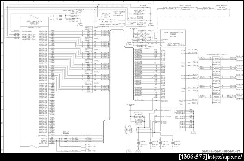Select the HDOUT pin label

click(44, 139)
